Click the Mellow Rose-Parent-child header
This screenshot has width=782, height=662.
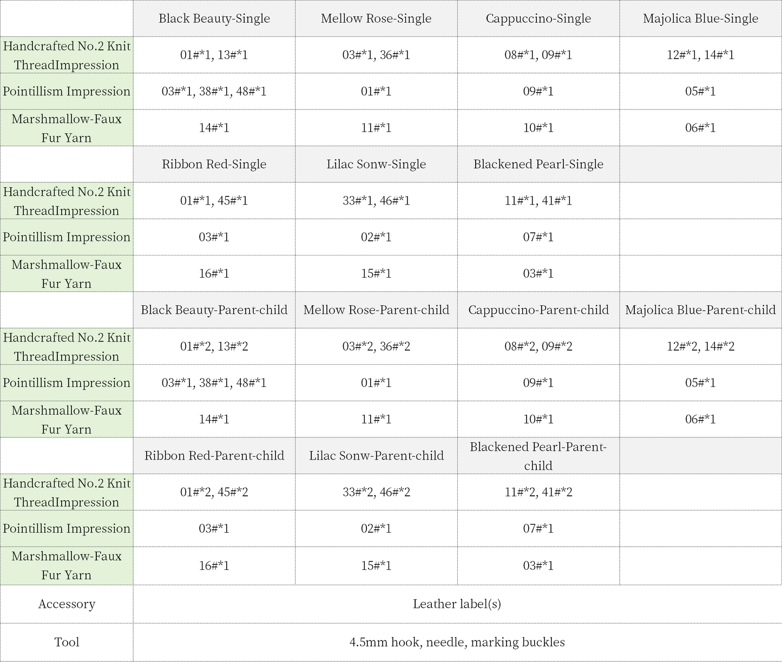(376, 310)
